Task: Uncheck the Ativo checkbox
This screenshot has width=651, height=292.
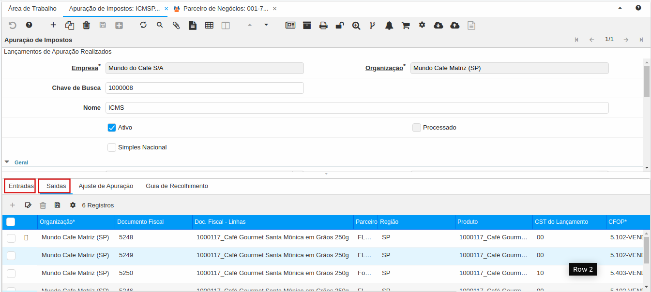Action: coord(112,128)
